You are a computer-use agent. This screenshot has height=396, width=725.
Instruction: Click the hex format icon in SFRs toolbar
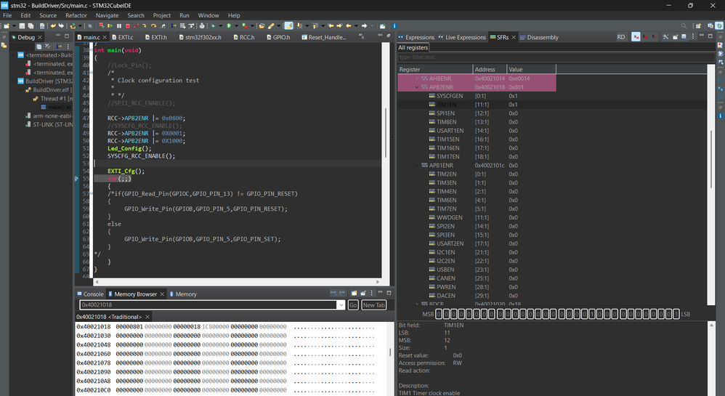(x=636, y=37)
